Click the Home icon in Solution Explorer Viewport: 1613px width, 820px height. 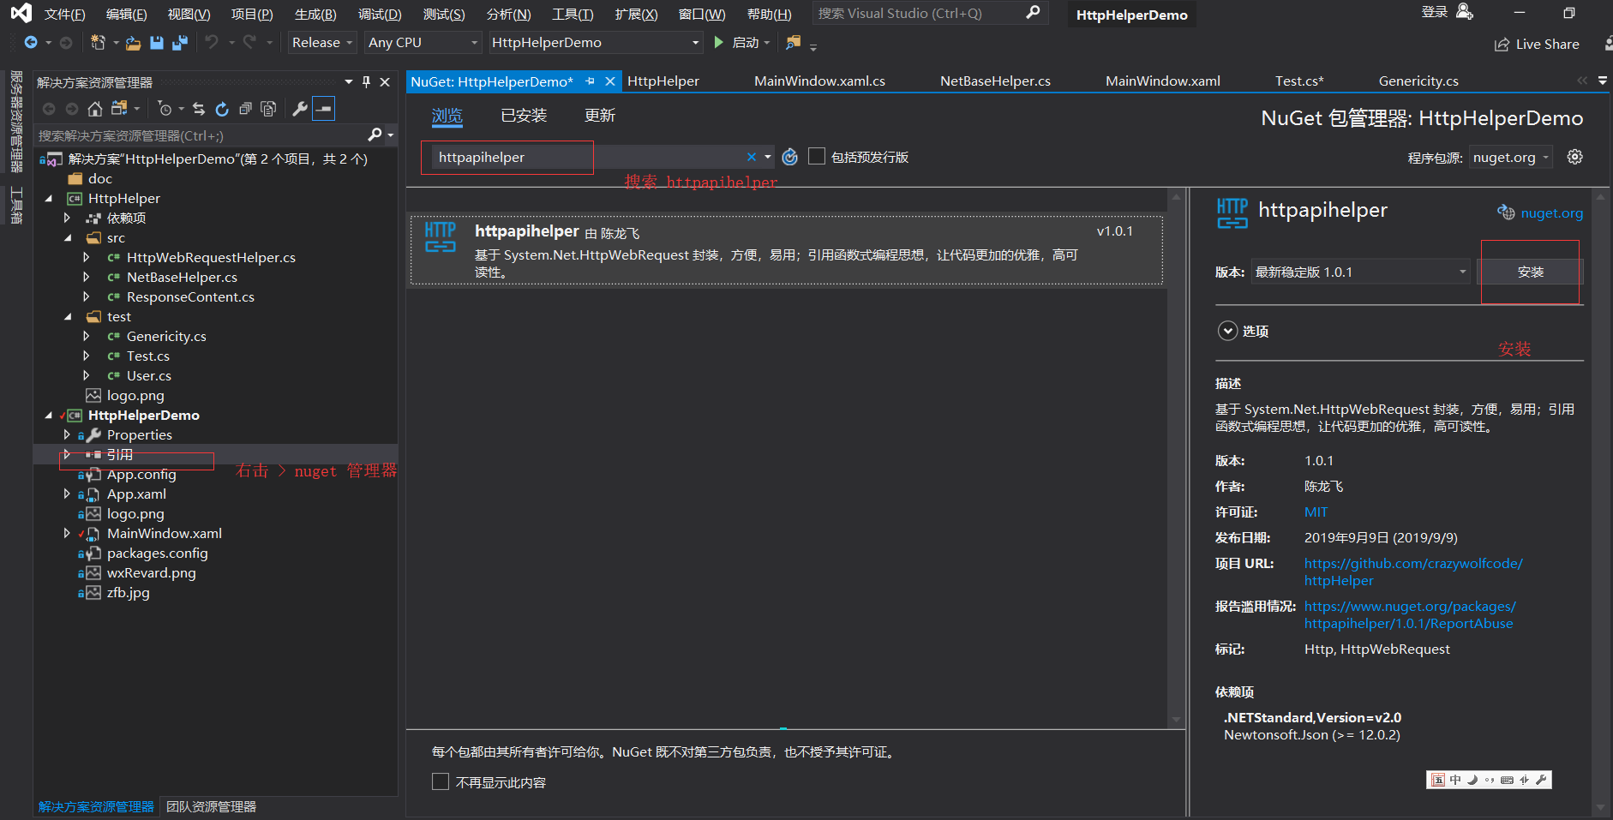click(x=95, y=109)
